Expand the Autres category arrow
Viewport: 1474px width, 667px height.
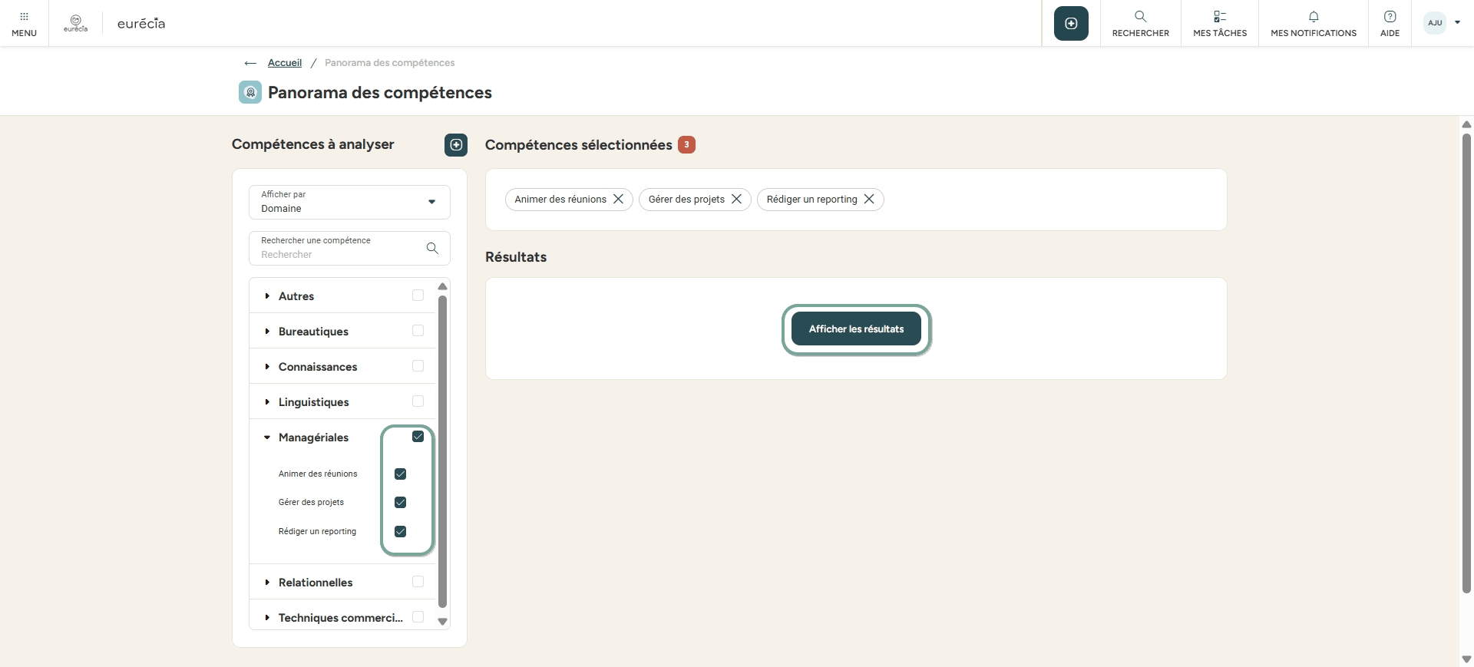pyautogui.click(x=267, y=296)
